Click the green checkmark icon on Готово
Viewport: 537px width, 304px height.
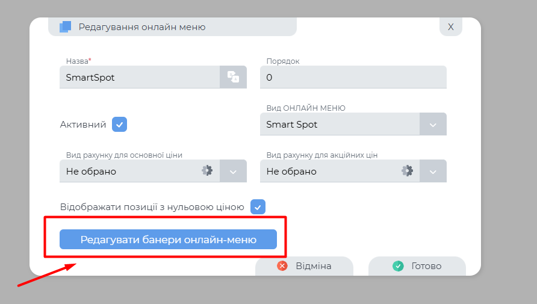(x=398, y=266)
